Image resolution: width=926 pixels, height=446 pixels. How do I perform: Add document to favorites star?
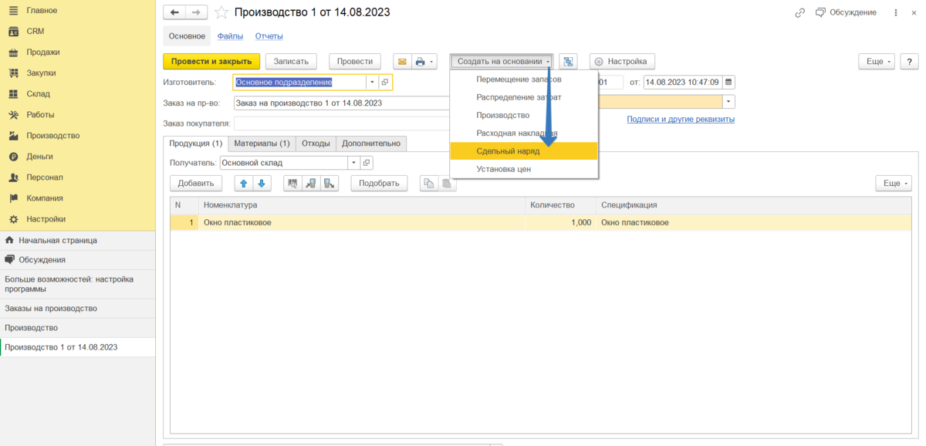pos(221,12)
